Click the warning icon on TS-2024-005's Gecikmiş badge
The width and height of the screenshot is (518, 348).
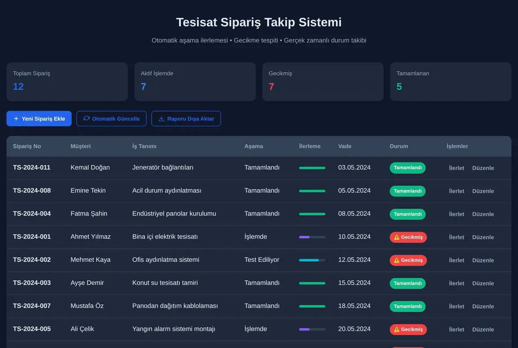(397, 329)
